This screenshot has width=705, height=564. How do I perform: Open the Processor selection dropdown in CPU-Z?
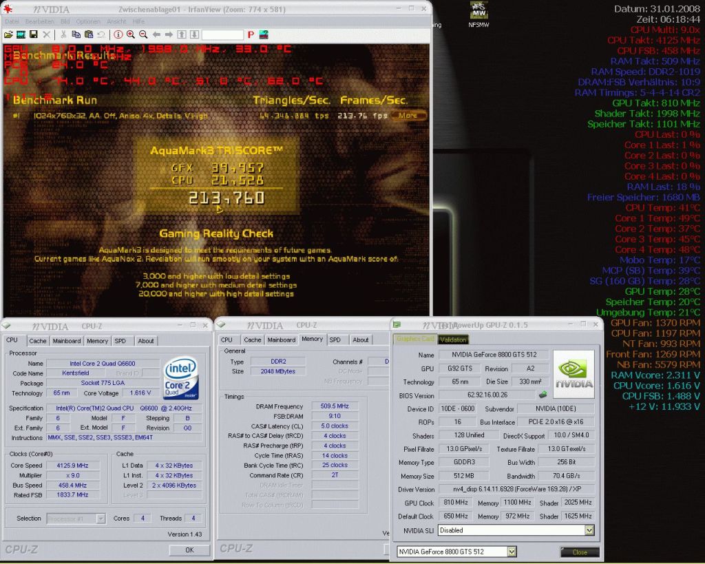coord(101,519)
